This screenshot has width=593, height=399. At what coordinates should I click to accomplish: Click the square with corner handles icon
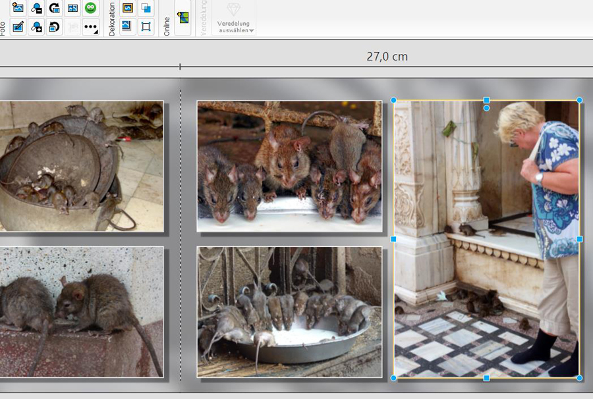click(x=146, y=27)
